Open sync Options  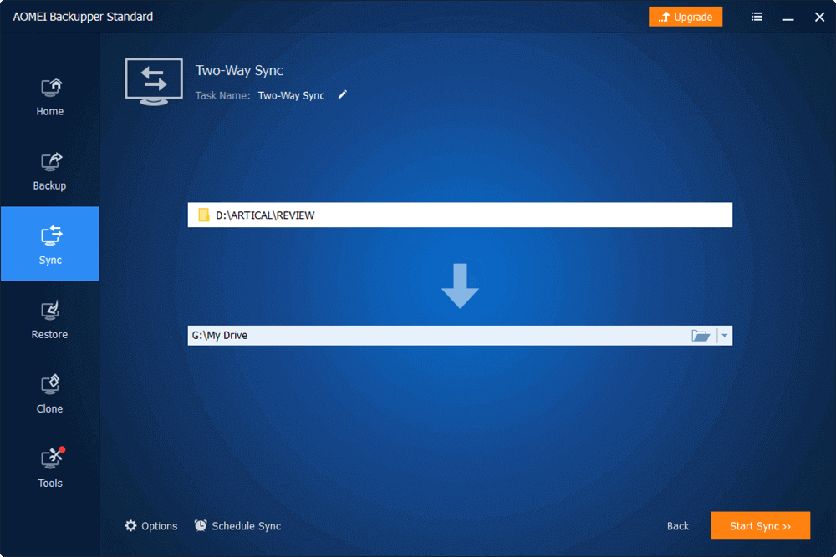pyautogui.click(x=150, y=526)
